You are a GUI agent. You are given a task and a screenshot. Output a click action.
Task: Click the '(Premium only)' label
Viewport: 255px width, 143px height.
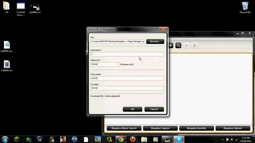point(127,64)
